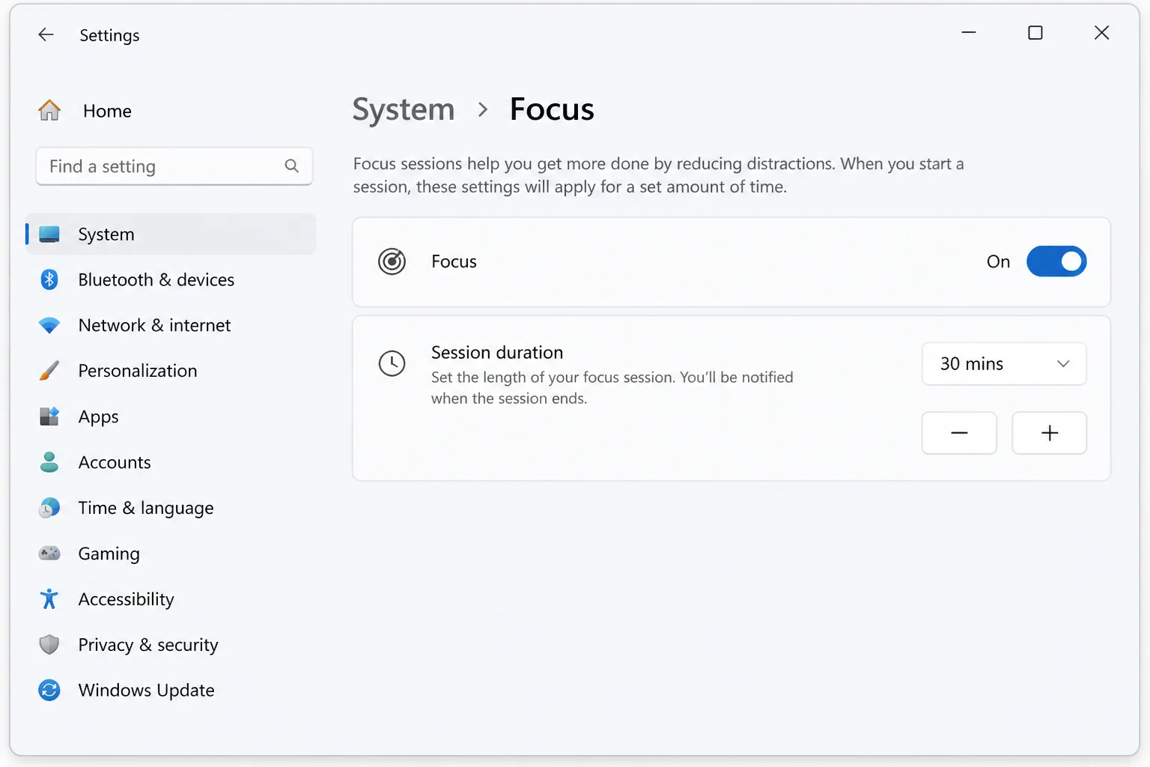Click the search magnifier icon
Screen dimensions: 1150x767
pos(292,166)
